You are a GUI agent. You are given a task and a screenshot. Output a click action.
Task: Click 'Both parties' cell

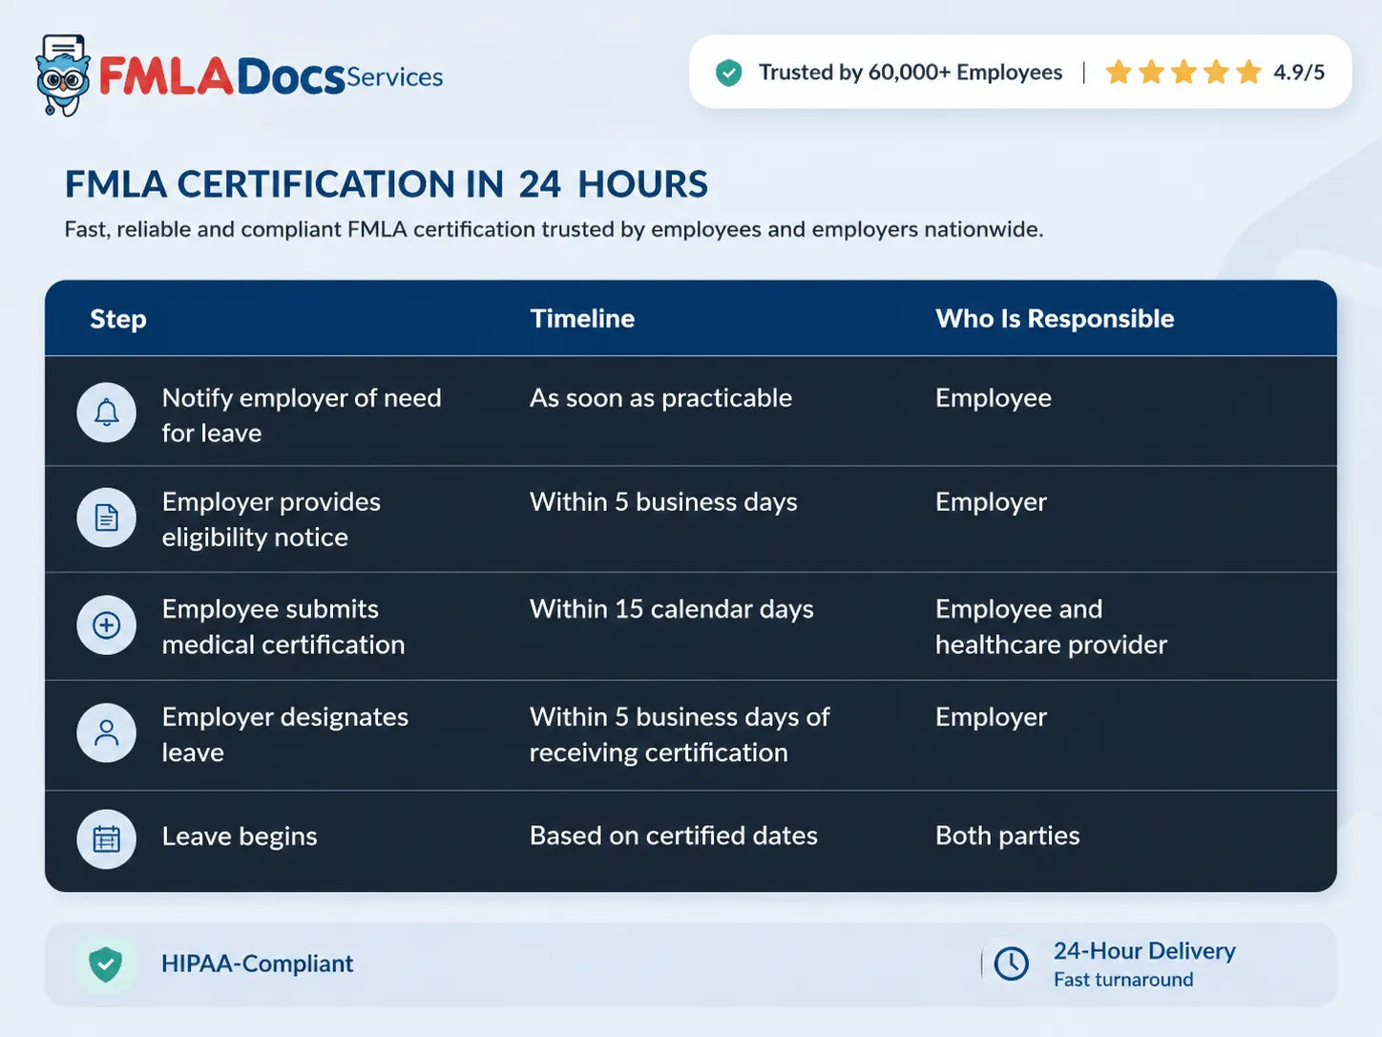[x=1008, y=836]
